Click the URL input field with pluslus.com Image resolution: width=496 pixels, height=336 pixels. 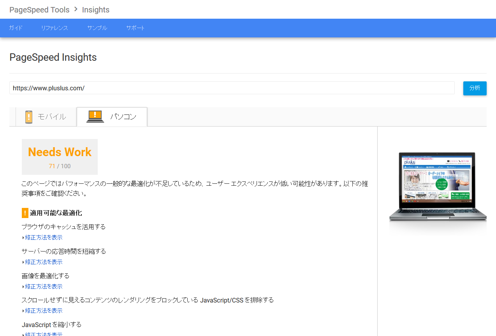coord(232,88)
